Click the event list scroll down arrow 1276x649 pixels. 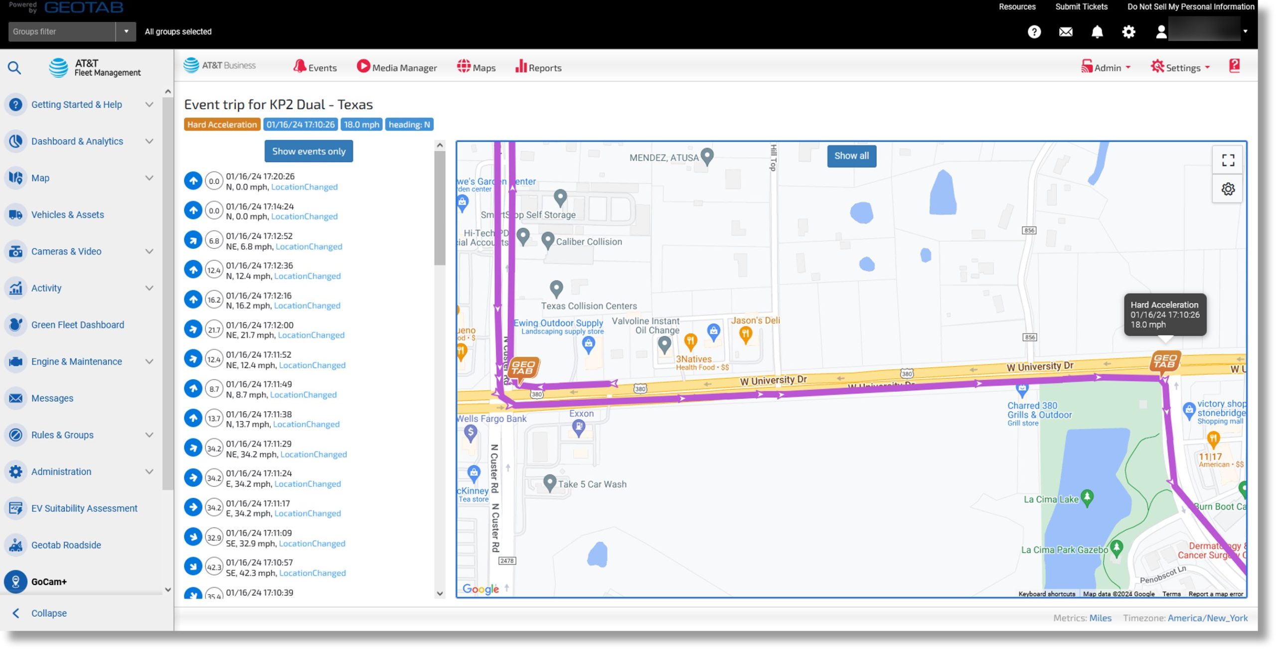point(440,594)
